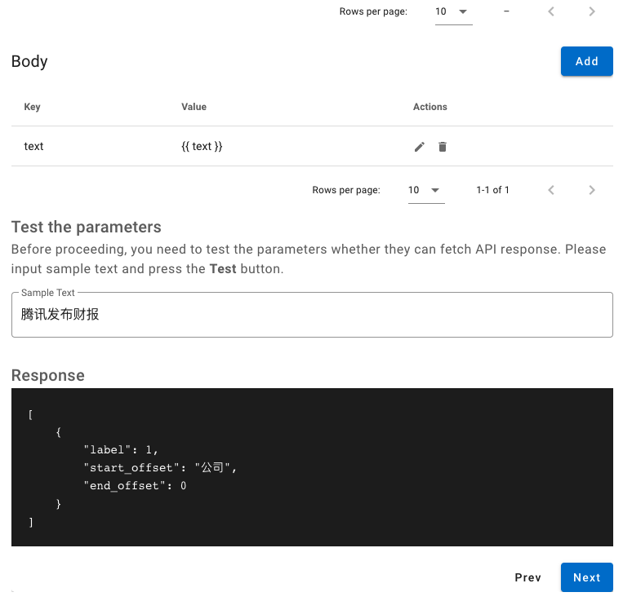Delete the text body row via trash icon
The height and width of the screenshot is (601, 632).
443,147
